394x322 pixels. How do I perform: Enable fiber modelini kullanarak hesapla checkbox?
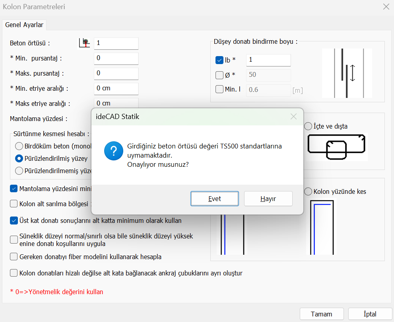(x=14, y=257)
